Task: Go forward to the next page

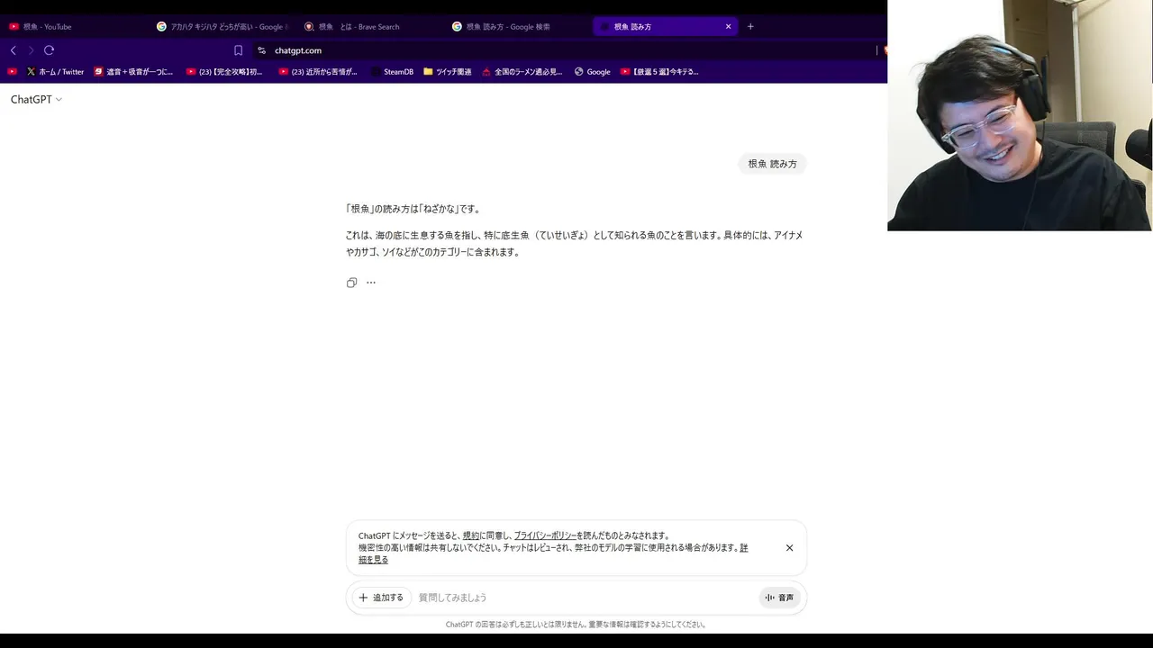Action: coord(31,50)
